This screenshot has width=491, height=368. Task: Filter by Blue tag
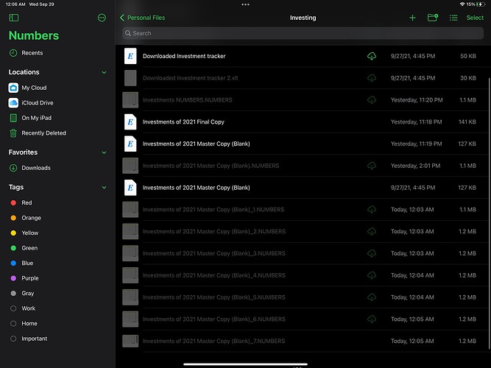[x=27, y=263]
